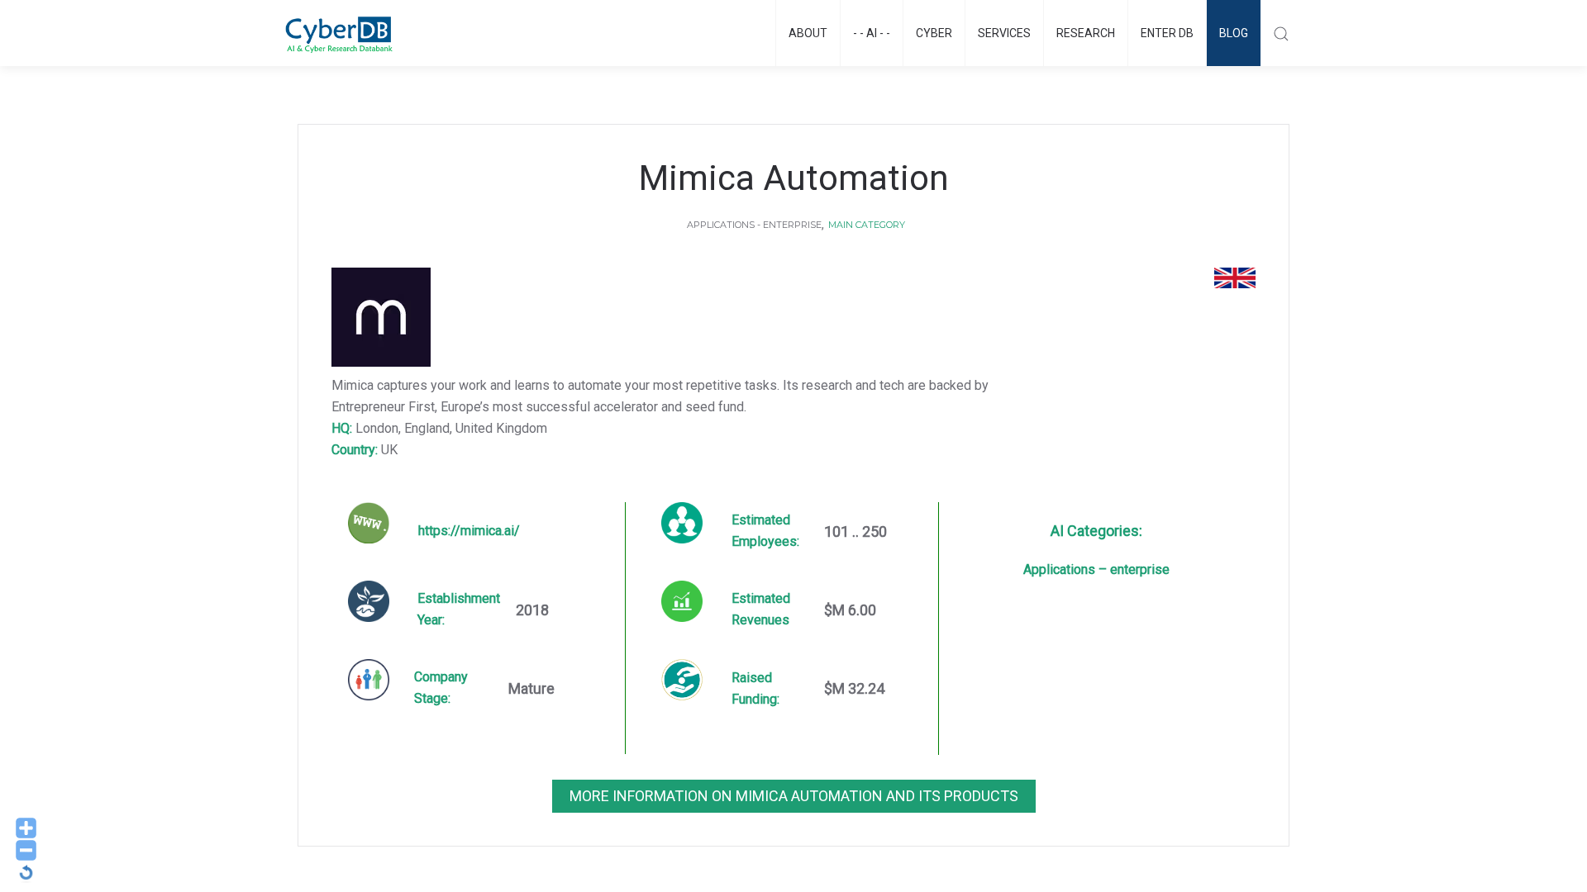This screenshot has width=1587, height=892.
Task: Click the search magnifier icon
Action: tap(1280, 34)
